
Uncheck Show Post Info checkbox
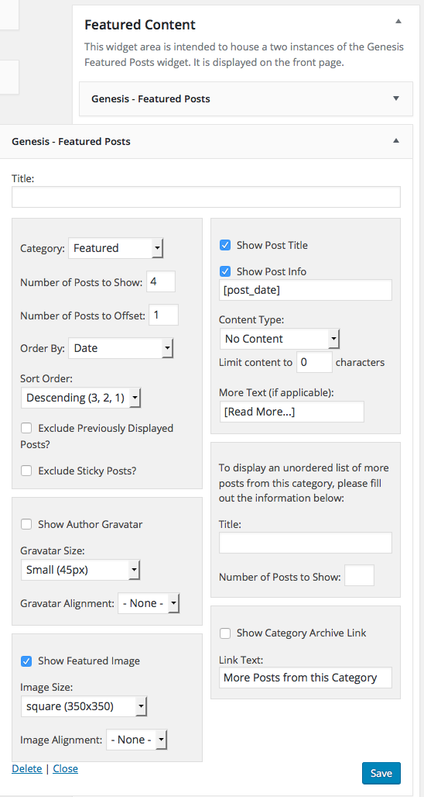coord(225,272)
